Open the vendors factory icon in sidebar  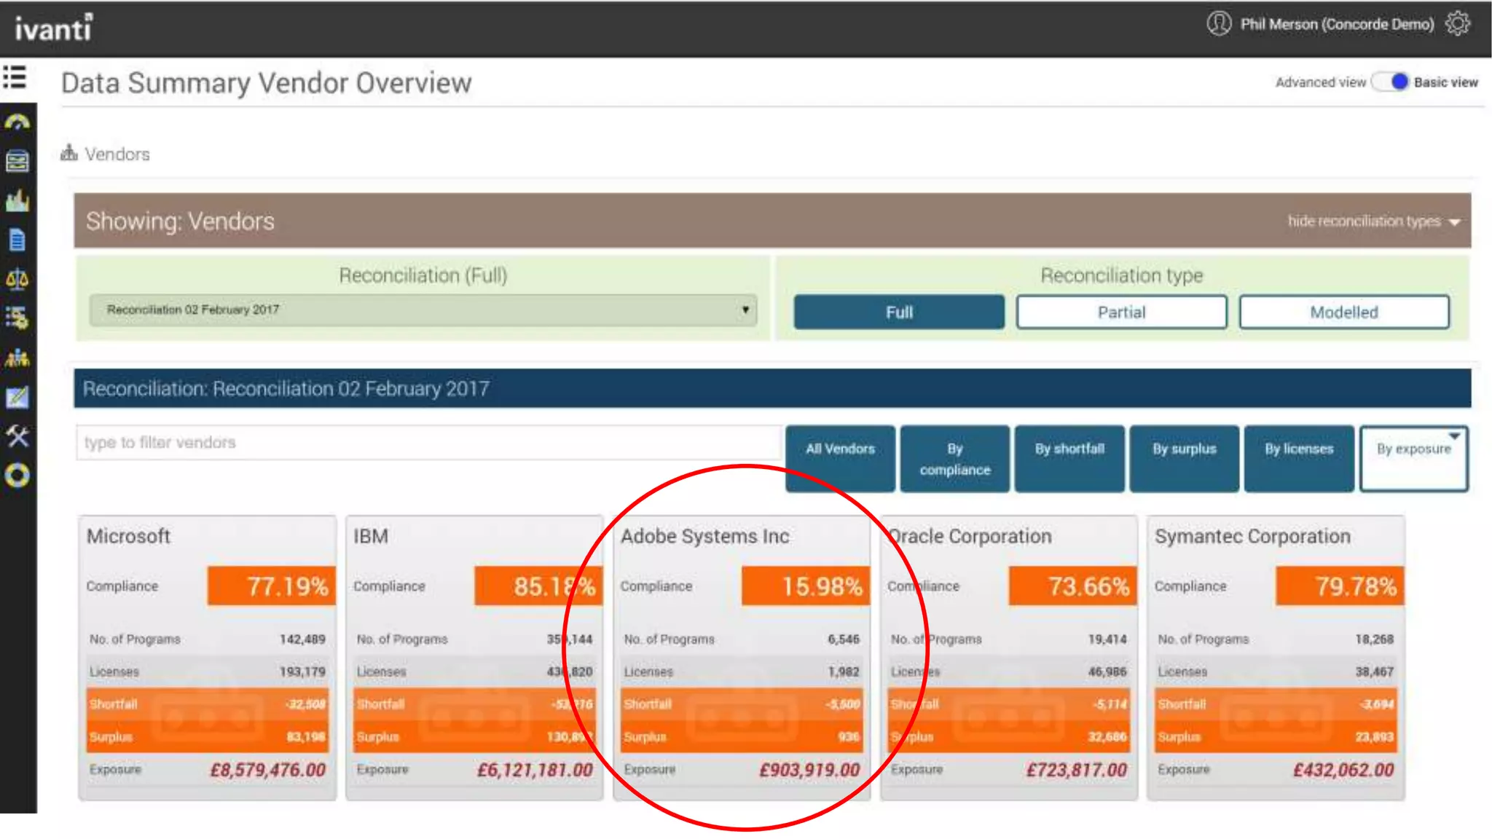click(17, 200)
